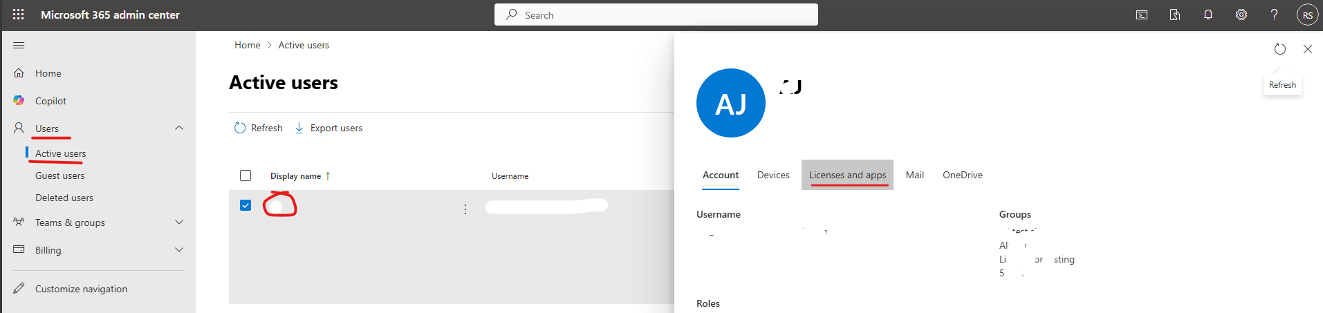Switch to the Devices tab
The width and height of the screenshot is (1323, 313).
point(773,175)
